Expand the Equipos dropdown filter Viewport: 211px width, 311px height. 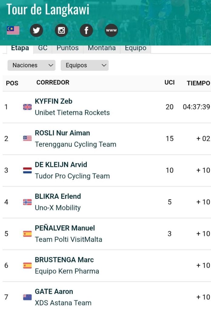coord(85,65)
